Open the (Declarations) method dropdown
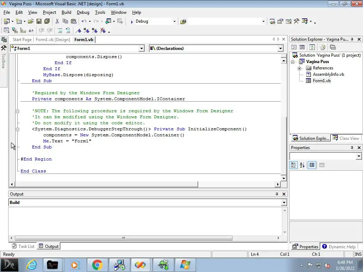 280,48
